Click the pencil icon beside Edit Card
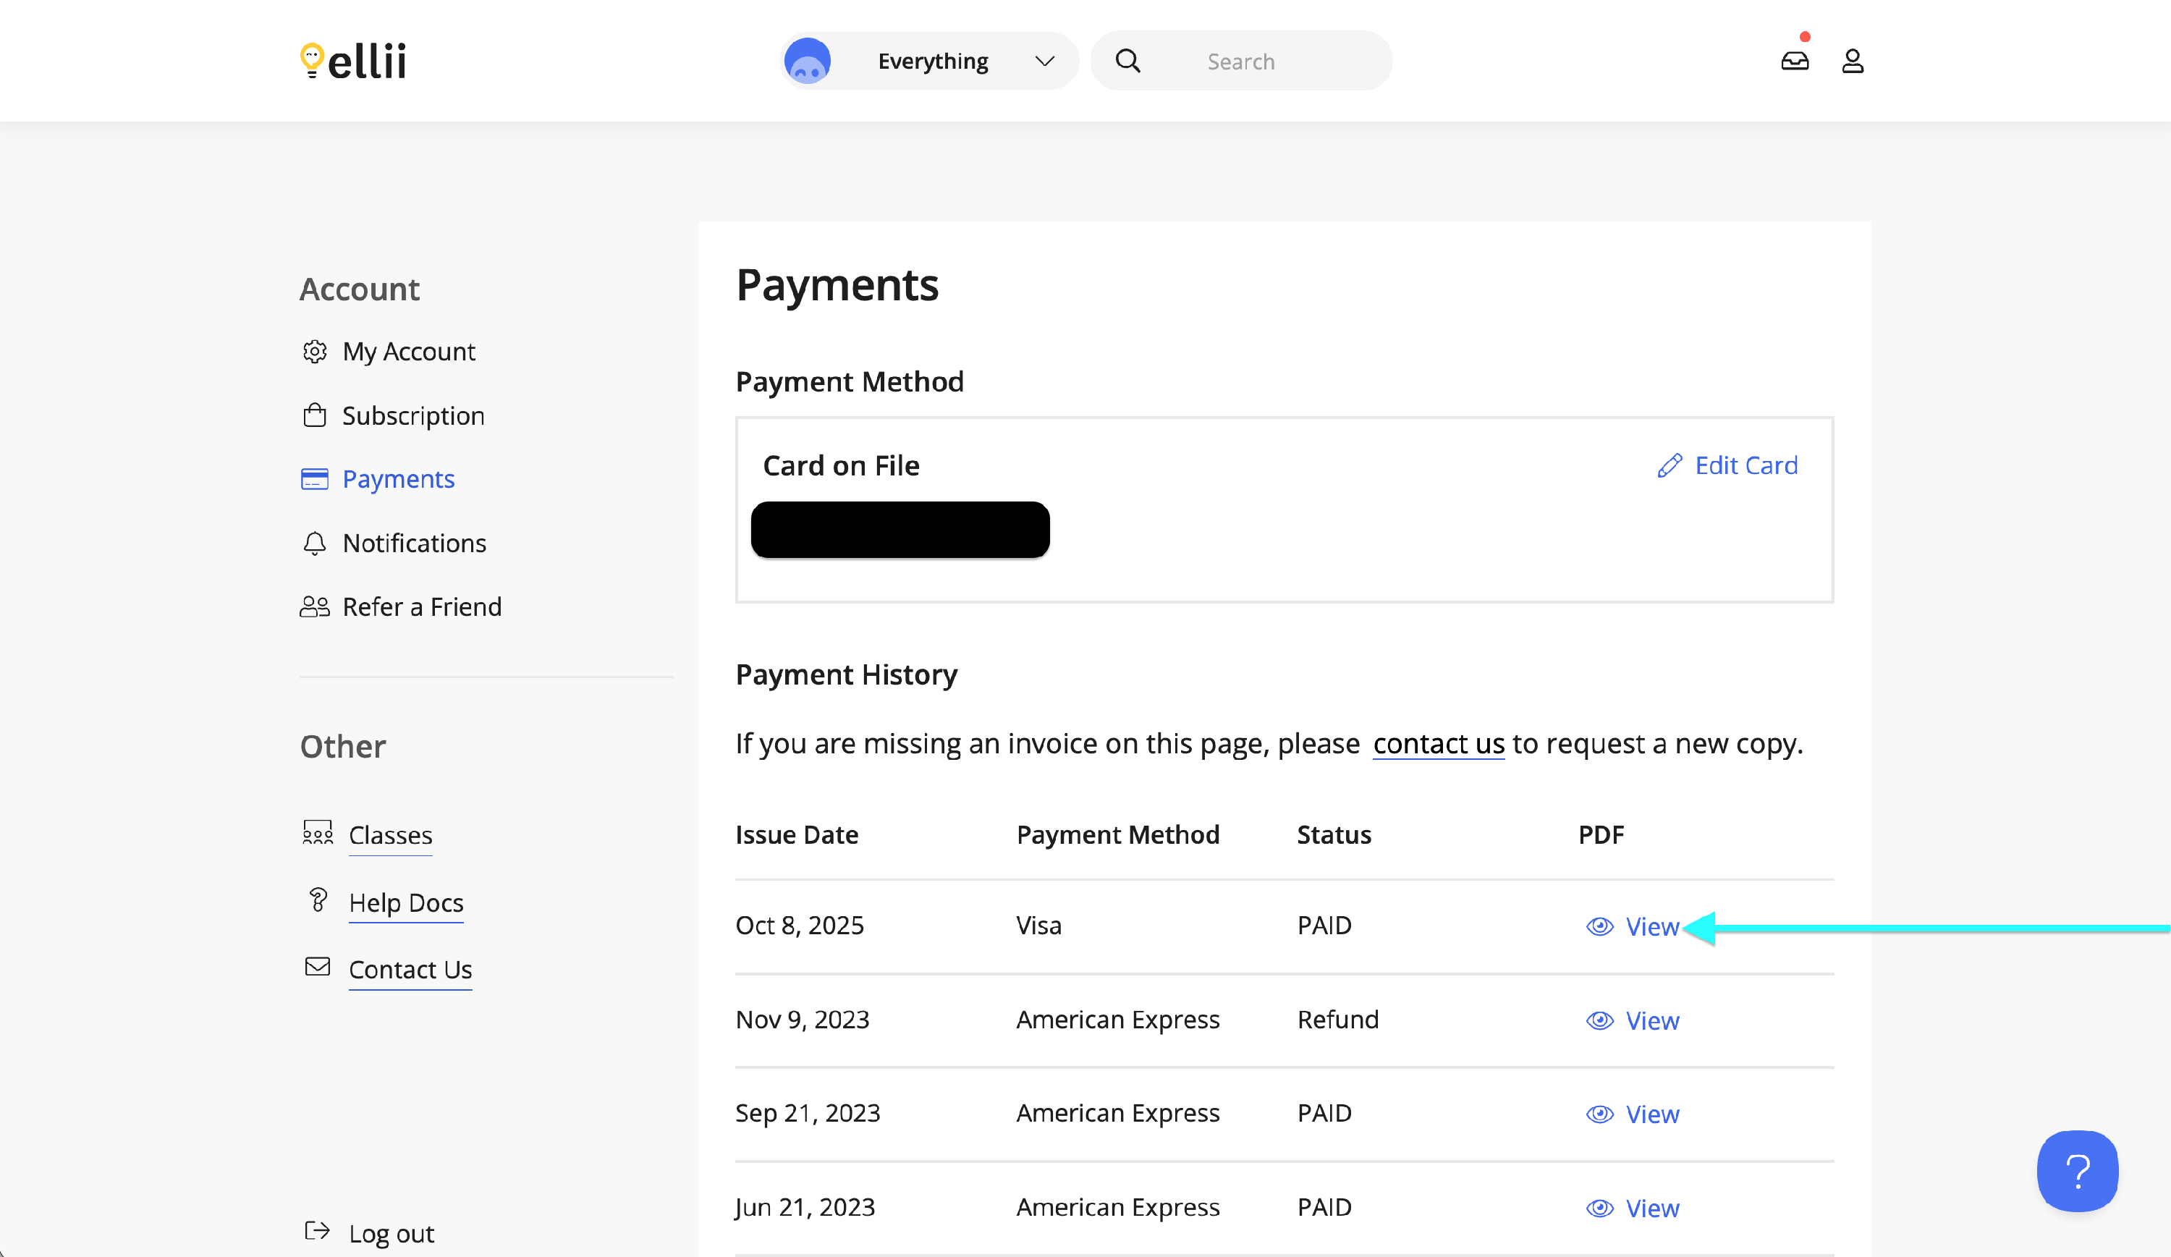 pos(1669,465)
